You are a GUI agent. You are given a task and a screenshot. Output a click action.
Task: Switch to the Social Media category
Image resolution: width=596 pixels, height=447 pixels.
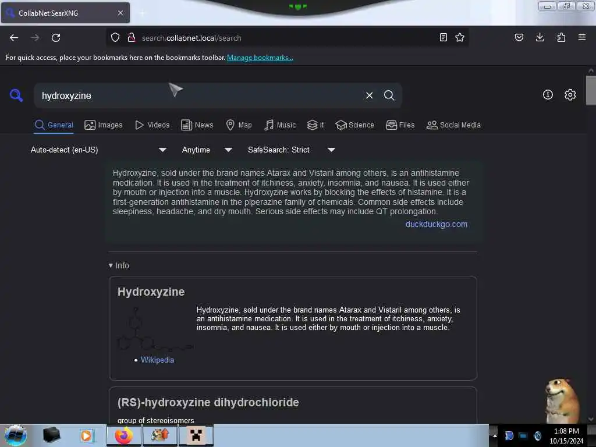pyautogui.click(x=453, y=125)
